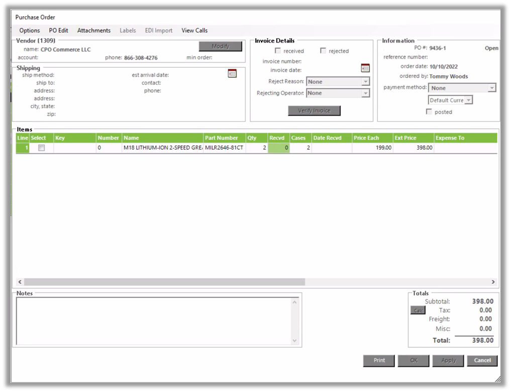Open the payment method dropdown
This screenshot has width=511, height=392.
click(x=491, y=88)
